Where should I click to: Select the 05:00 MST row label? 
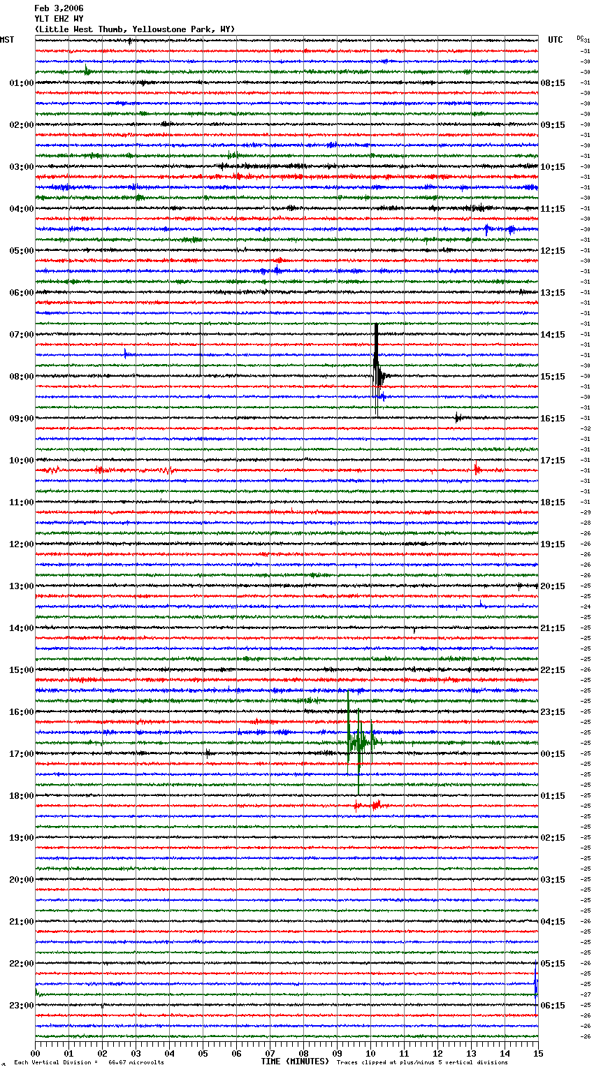22,251
